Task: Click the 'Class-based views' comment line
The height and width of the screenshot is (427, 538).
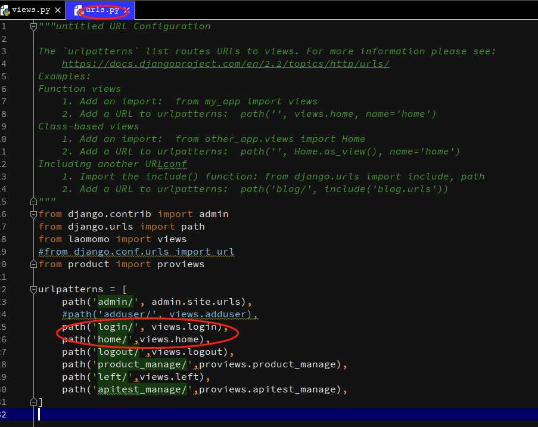Action: [x=89, y=126]
